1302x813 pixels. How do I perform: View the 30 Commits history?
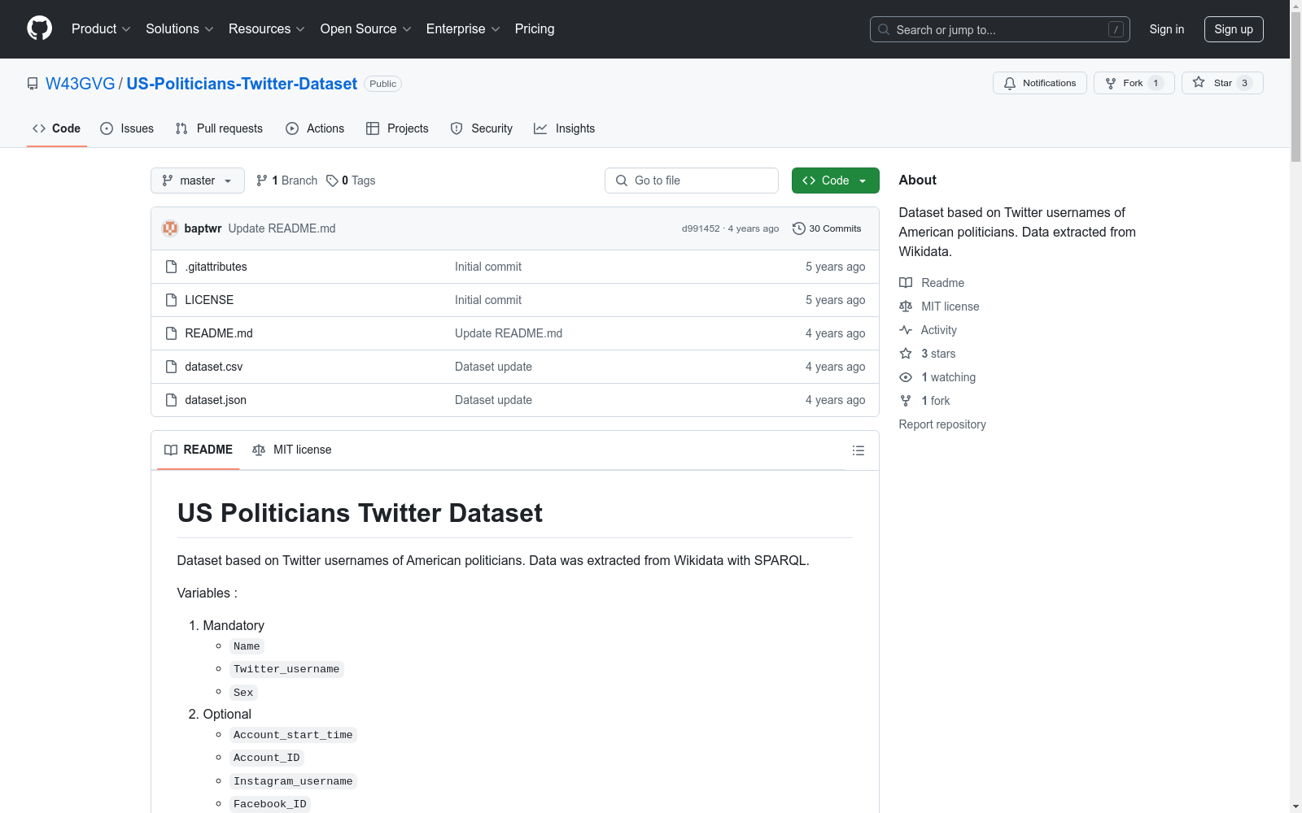click(x=827, y=228)
